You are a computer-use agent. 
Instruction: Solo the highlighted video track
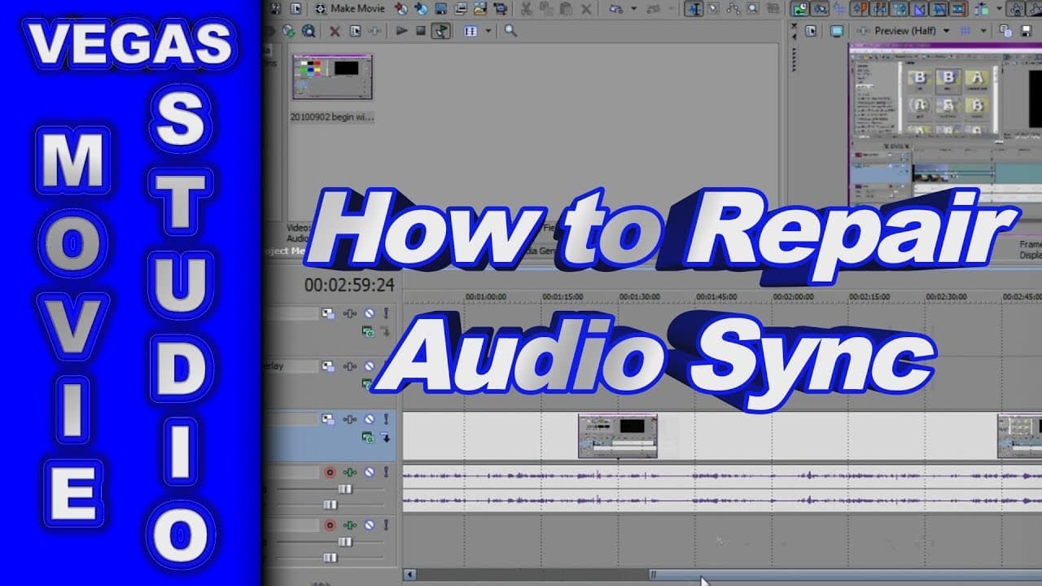(386, 419)
